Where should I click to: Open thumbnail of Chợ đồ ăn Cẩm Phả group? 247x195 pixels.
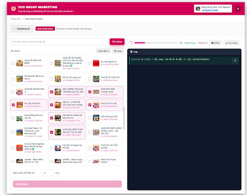coord(96,79)
